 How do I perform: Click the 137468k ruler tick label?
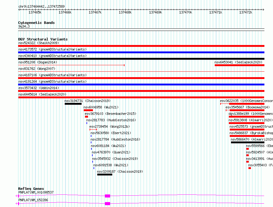pos(125,12)
